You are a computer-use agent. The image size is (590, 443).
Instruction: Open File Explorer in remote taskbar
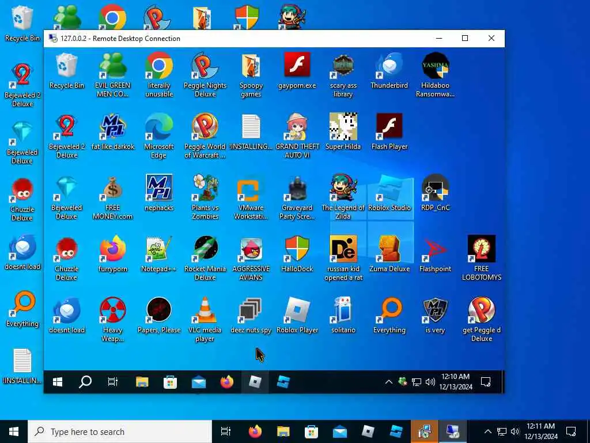[x=142, y=382]
